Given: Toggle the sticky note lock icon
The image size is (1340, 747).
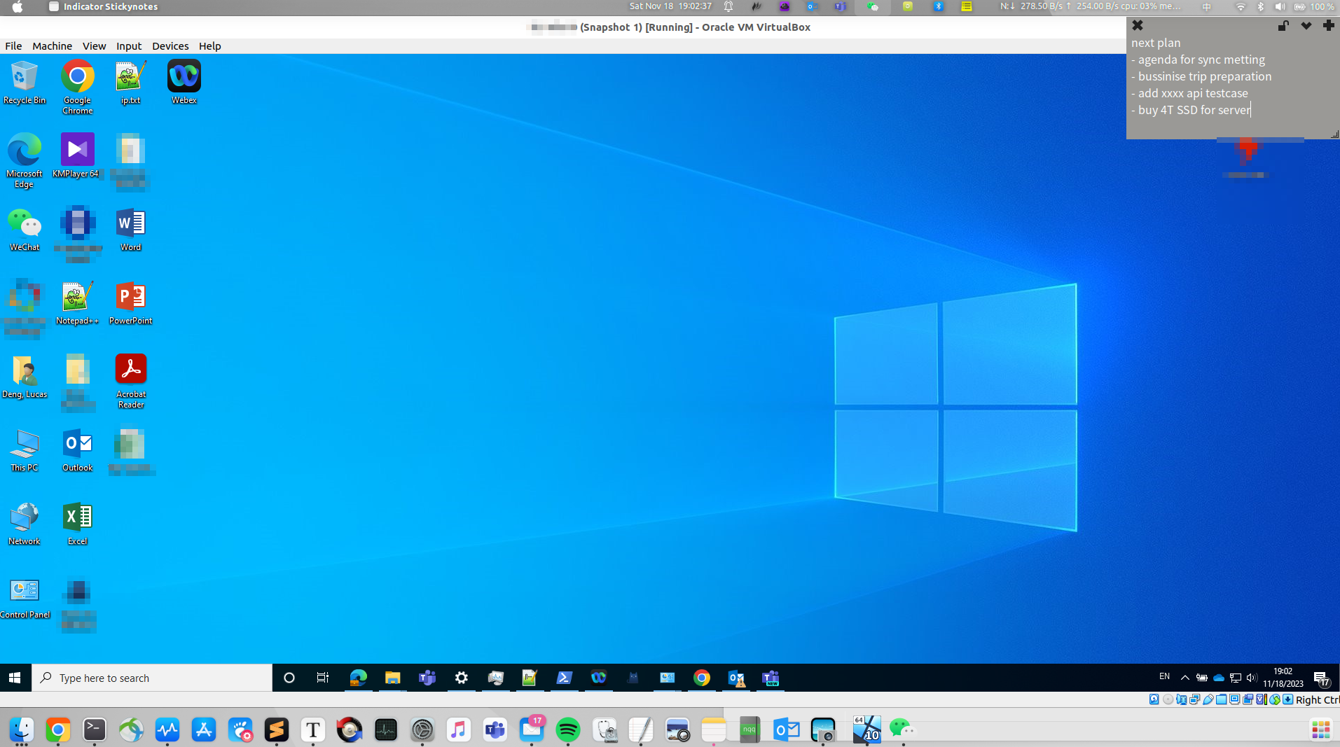Looking at the screenshot, I should tap(1283, 26).
